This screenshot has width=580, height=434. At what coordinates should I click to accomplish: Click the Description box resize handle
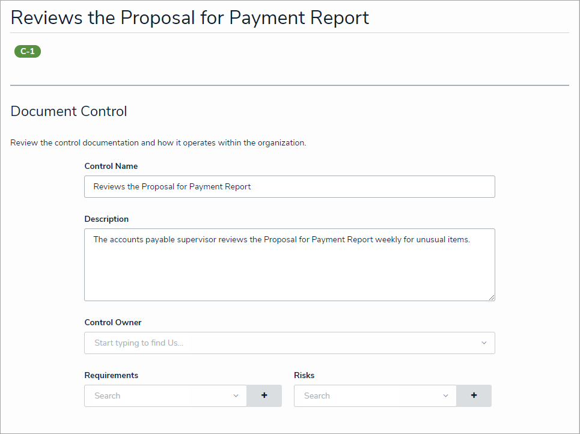point(492,297)
